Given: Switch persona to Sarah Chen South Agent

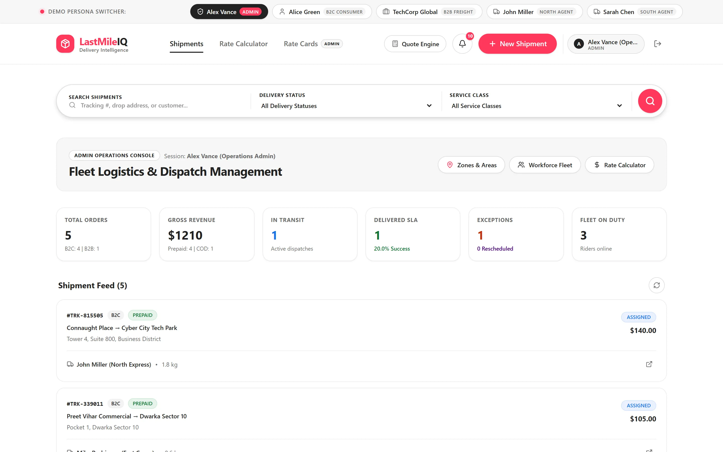Looking at the screenshot, I should 635,12.
